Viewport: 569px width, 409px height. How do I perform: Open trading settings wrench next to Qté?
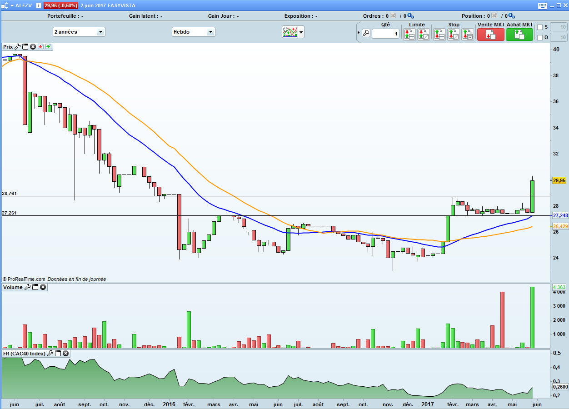tap(366, 33)
